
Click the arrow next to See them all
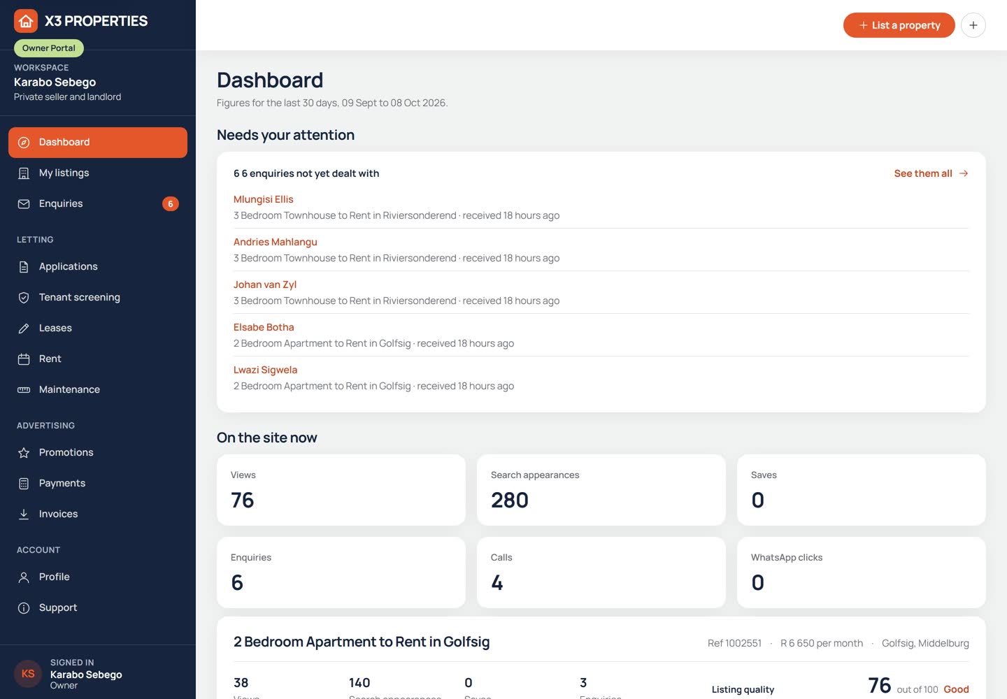point(964,173)
